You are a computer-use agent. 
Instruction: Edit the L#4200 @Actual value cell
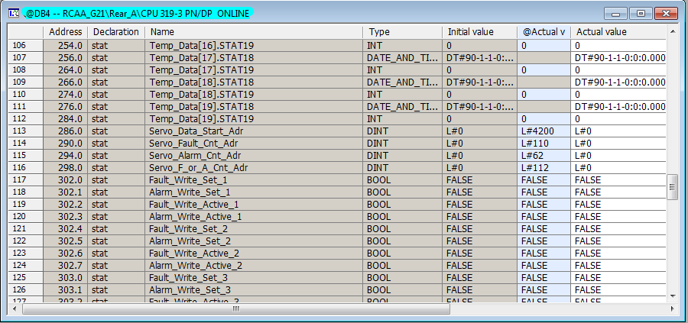click(x=544, y=131)
